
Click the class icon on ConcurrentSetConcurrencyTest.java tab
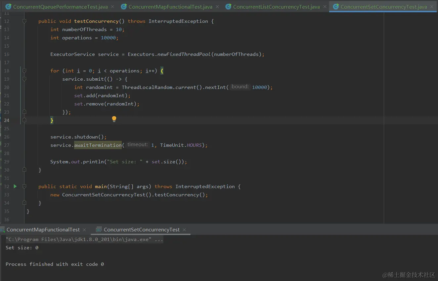coord(336,7)
